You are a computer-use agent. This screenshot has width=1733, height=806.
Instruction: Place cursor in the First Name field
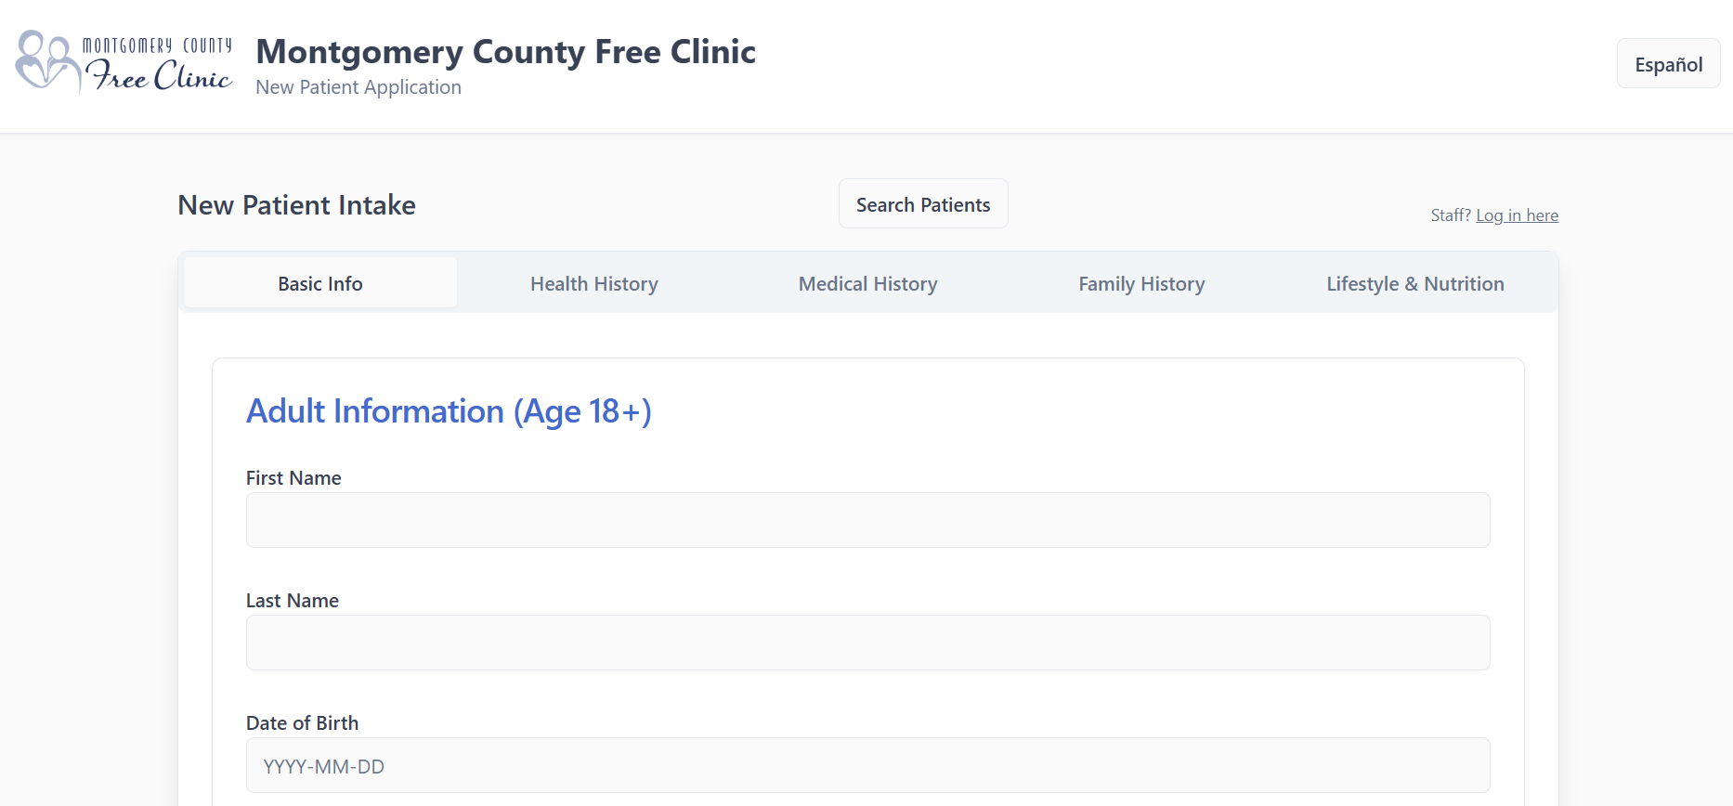tap(866, 520)
